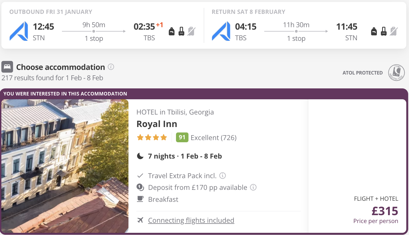Click the outbound 1 stop details

94,38
